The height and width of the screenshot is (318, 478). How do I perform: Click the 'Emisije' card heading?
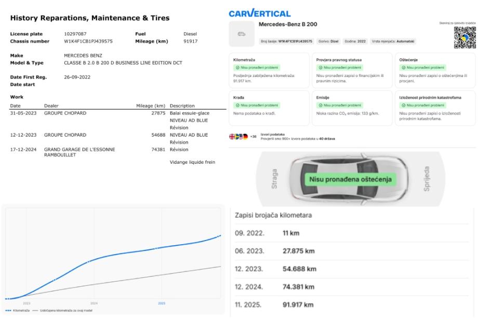[323, 98]
